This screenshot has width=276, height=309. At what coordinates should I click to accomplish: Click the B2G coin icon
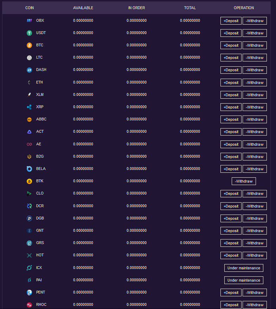(30, 157)
